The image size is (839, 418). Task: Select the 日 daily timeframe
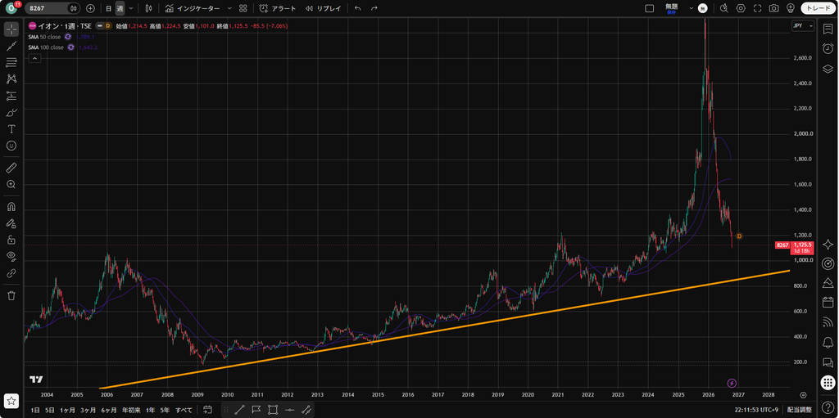point(109,8)
